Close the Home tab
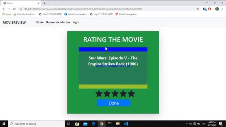 coord(38,3)
